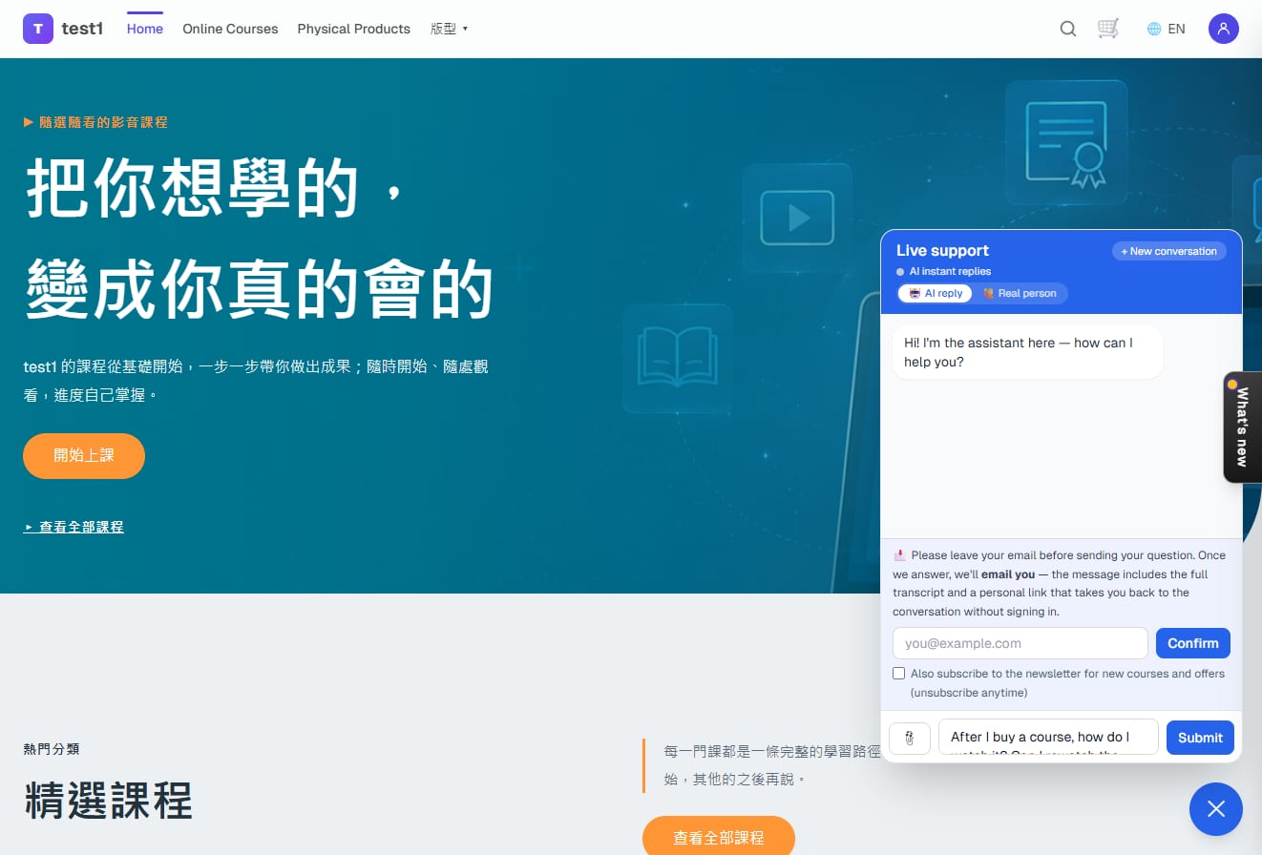Focus the email address field
This screenshot has height=855, width=1262.
click(x=1020, y=643)
